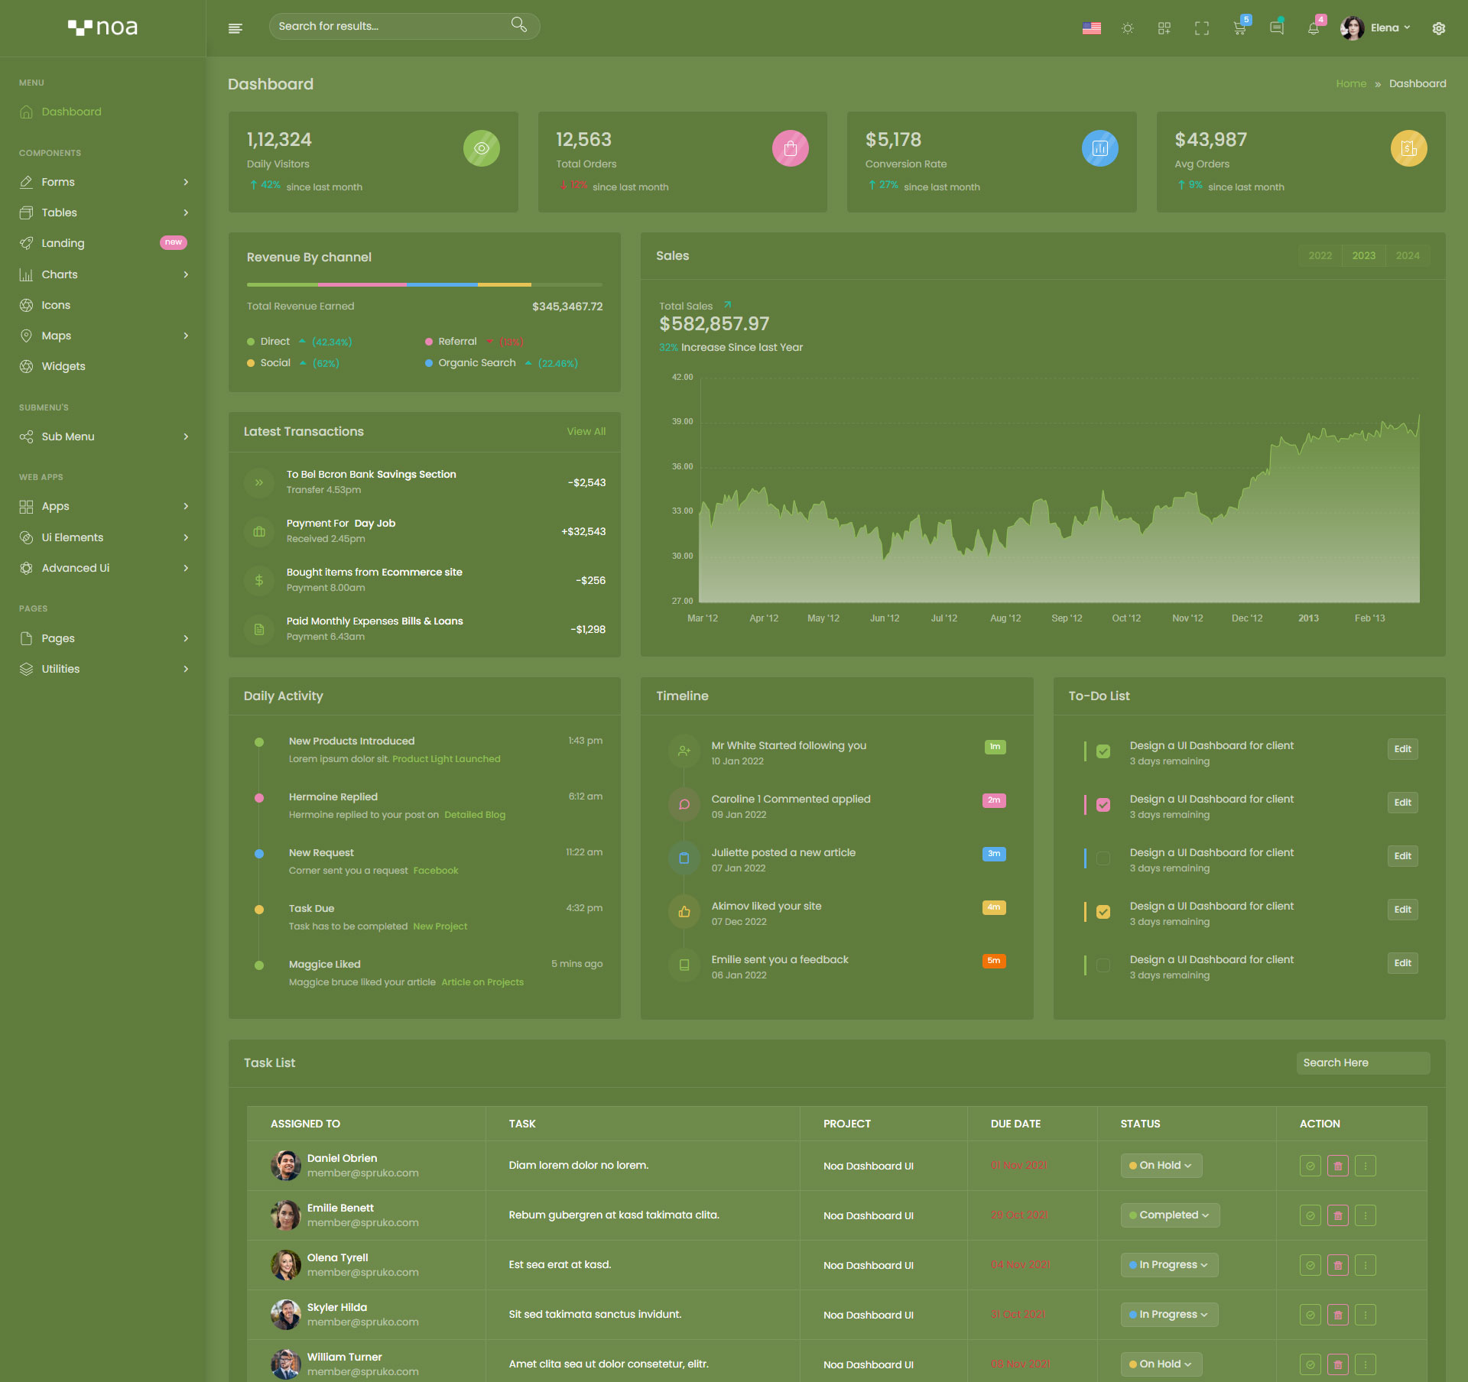The image size is (1468, 1382).
Task: Open the On Hold status dropdown for Daniel Obrien
Action: pos(1161,1166)
